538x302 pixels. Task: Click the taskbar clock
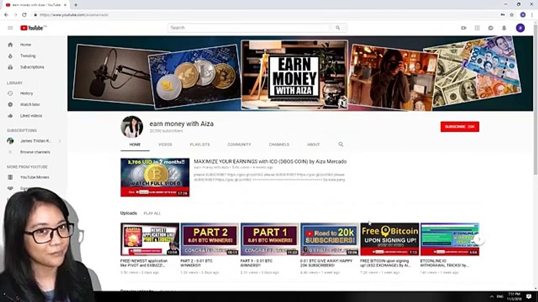514,297
